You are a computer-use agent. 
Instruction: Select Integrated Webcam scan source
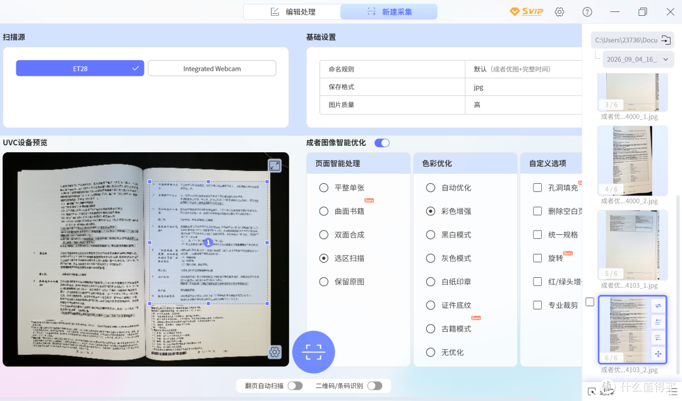[212, 68]
